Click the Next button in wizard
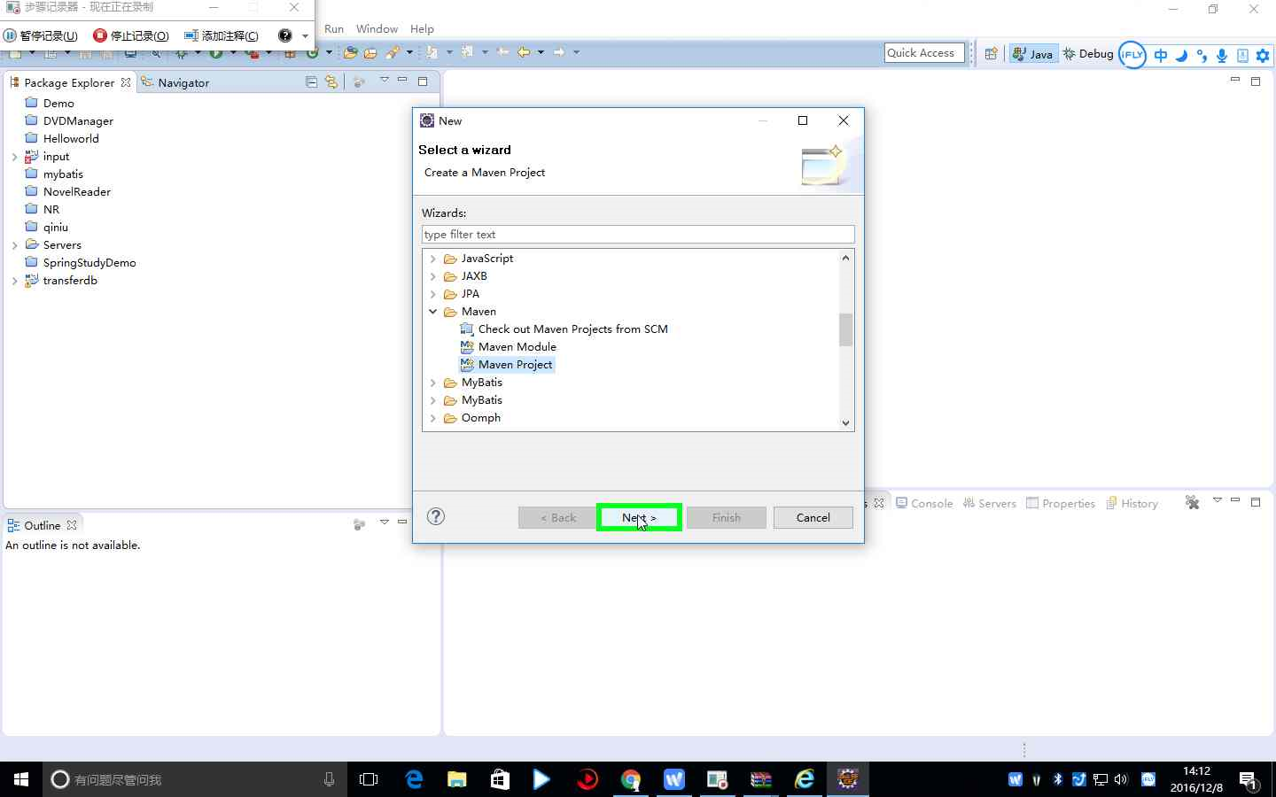 tap(639, 517)
